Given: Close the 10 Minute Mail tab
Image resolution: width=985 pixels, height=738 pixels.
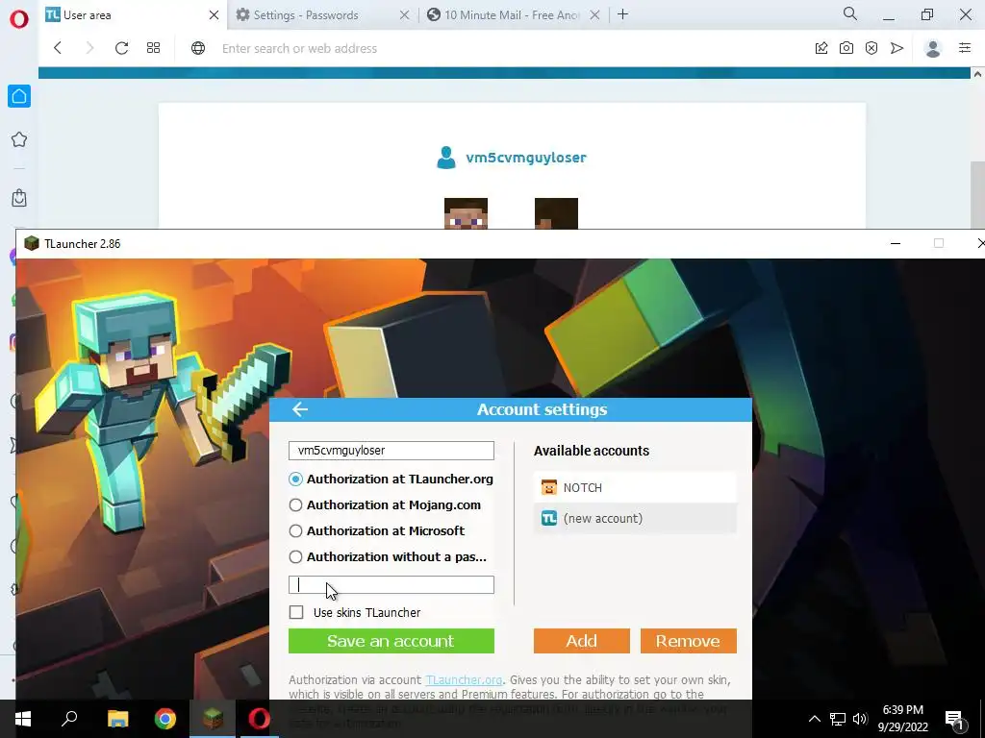Looking at the screenshot, I should point(594,15).
